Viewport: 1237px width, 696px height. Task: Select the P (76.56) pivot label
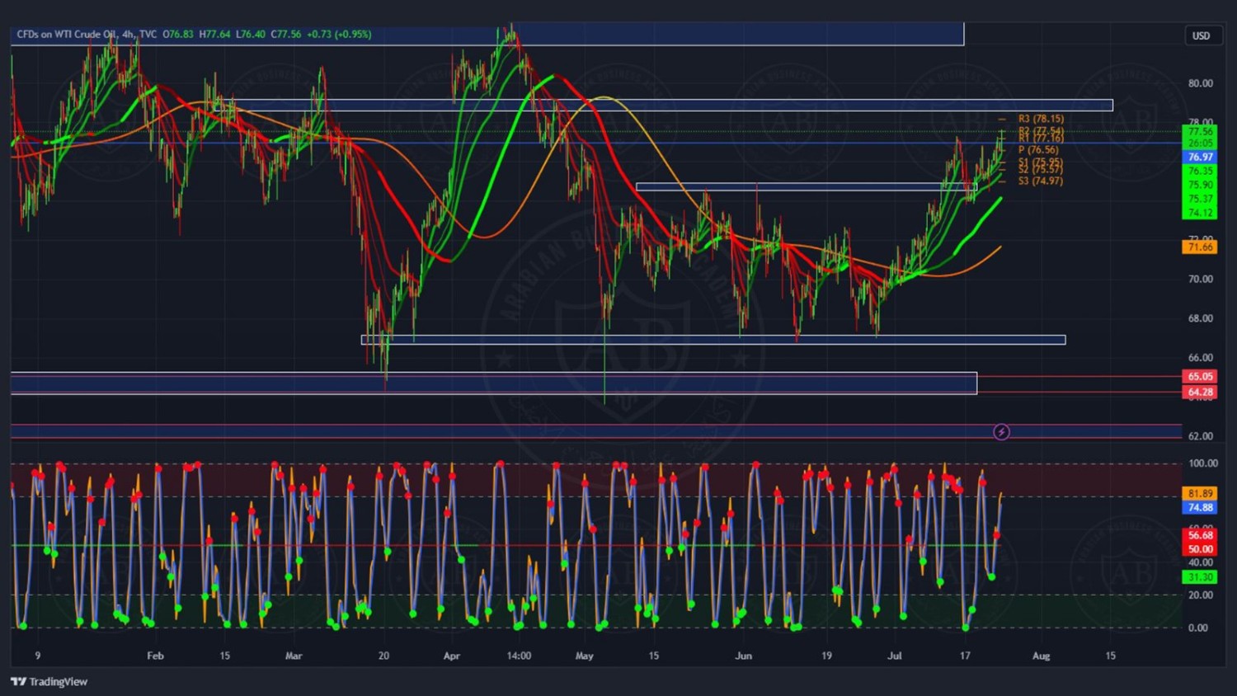(1038, 149)
